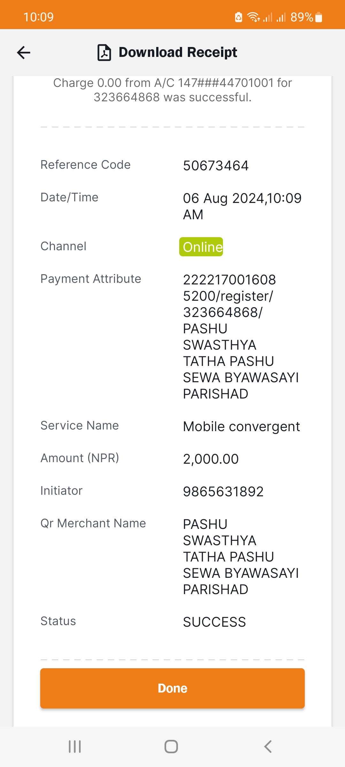Tap the green Online channel badge
The width and height of the screenshot is (345, 767).
click(x=201, y=247)
